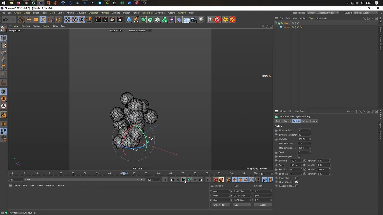
Task: Click the Light object bulb icon
Action: pyautogui.click(x=201, y=20)
